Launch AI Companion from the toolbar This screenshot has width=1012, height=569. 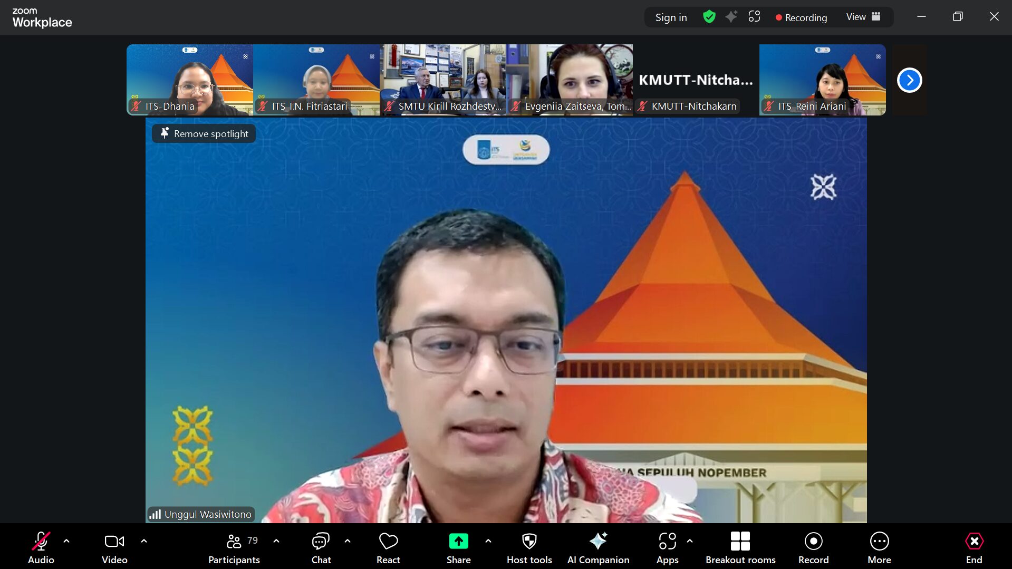click(598, 547)
